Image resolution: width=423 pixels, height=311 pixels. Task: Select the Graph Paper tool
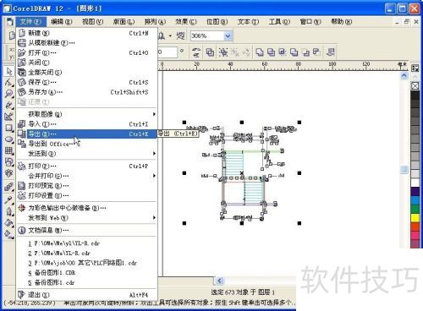point(8,150)
